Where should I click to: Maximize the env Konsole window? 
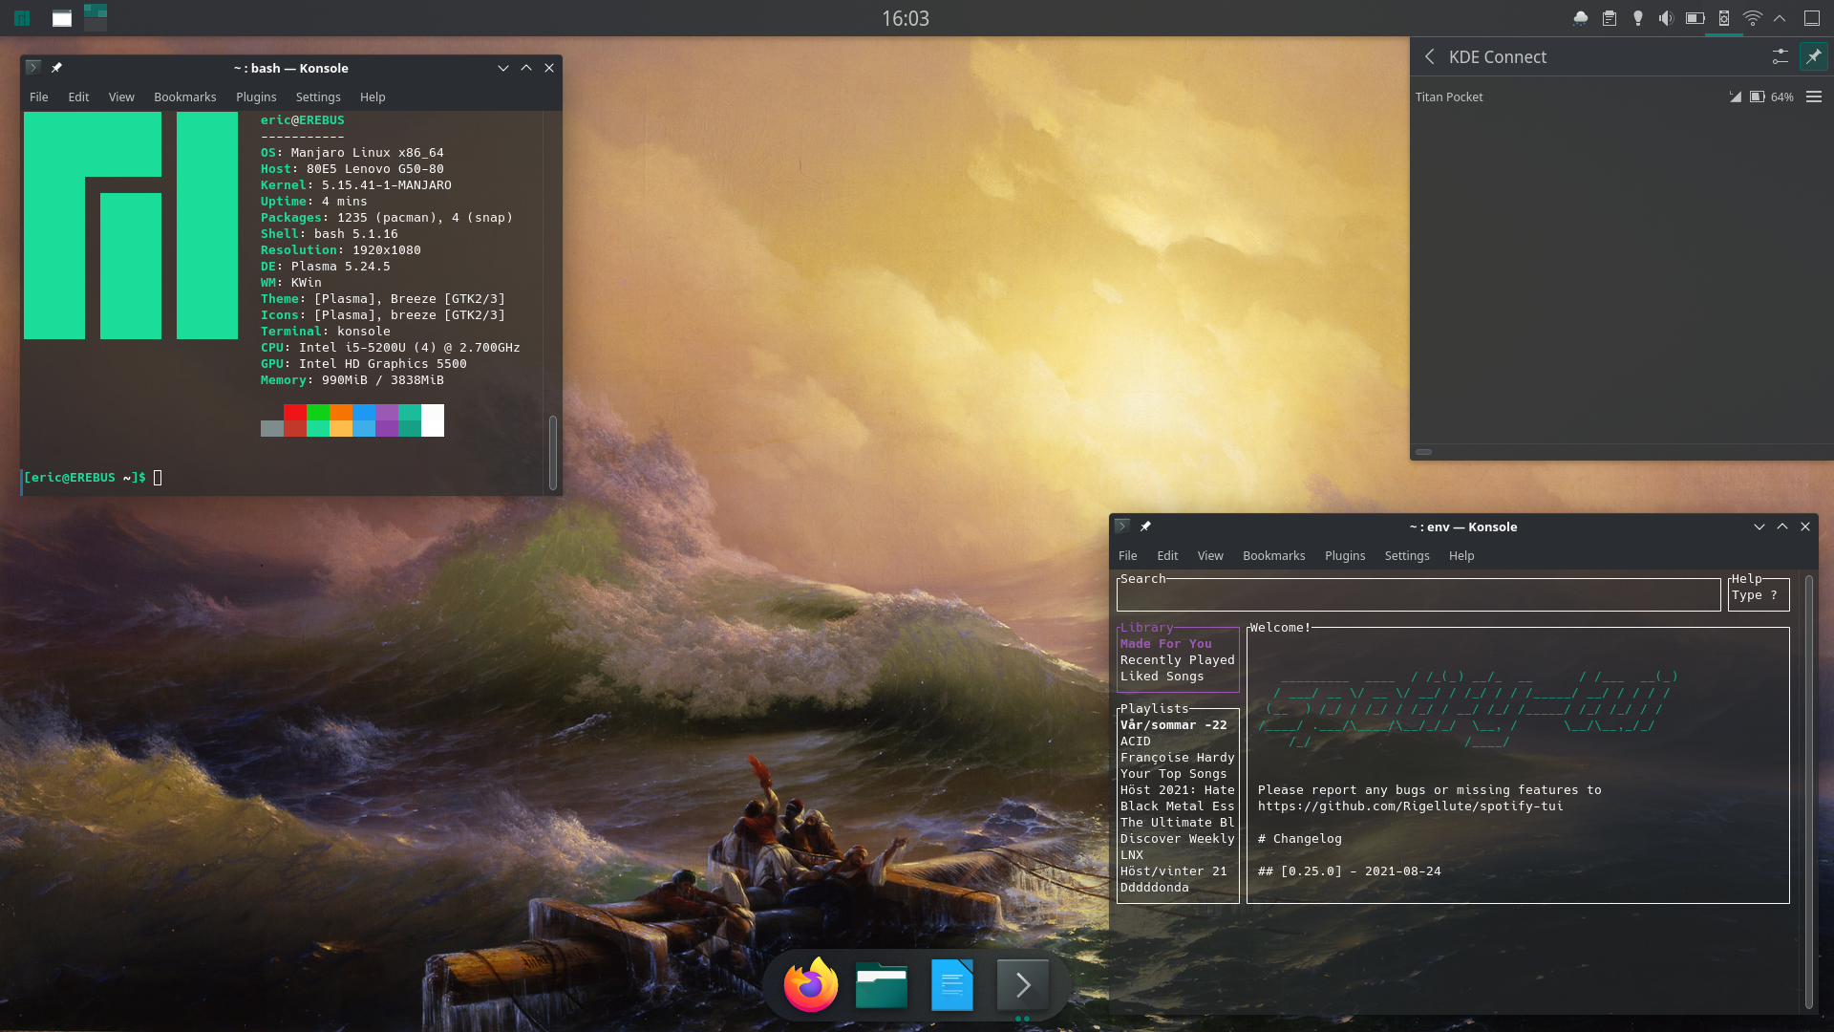[1782, 527]
